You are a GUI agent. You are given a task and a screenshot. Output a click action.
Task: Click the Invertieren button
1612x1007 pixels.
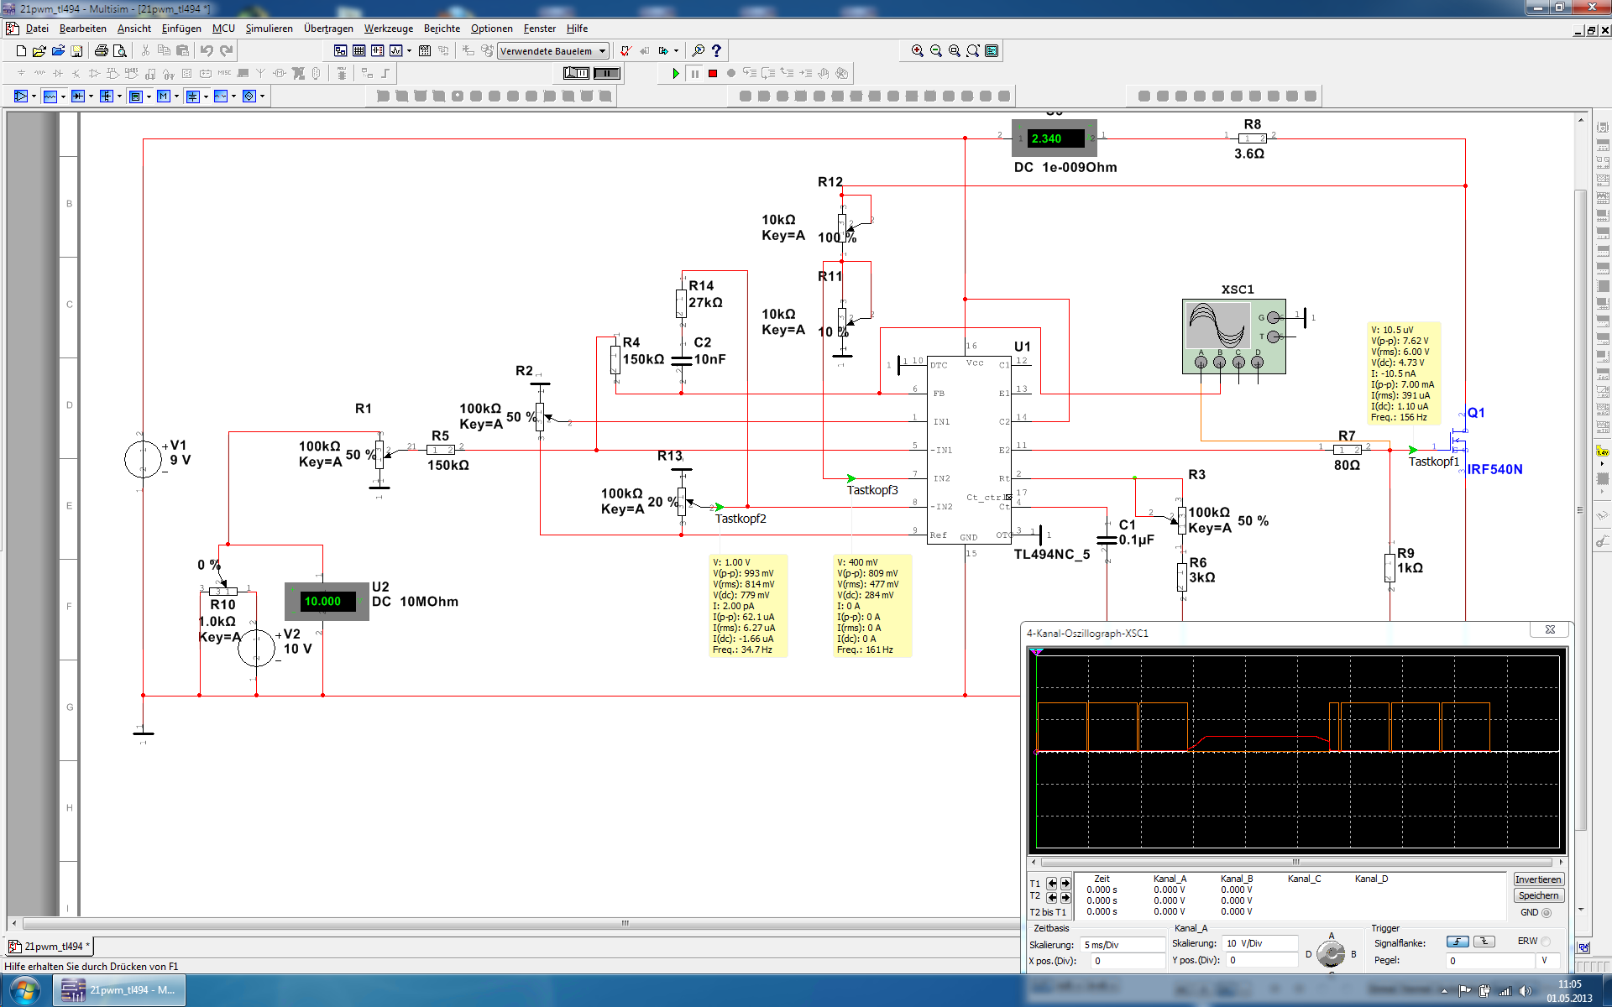[1538, 879]
